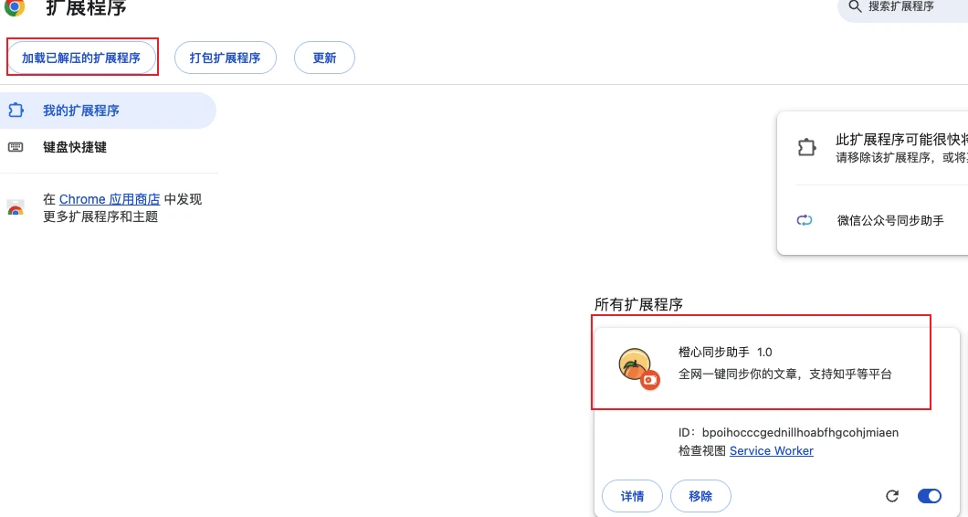The height and width of the screenshot is (517, 968).
Task: Click the Chrome logo icon
Action: 15,7
